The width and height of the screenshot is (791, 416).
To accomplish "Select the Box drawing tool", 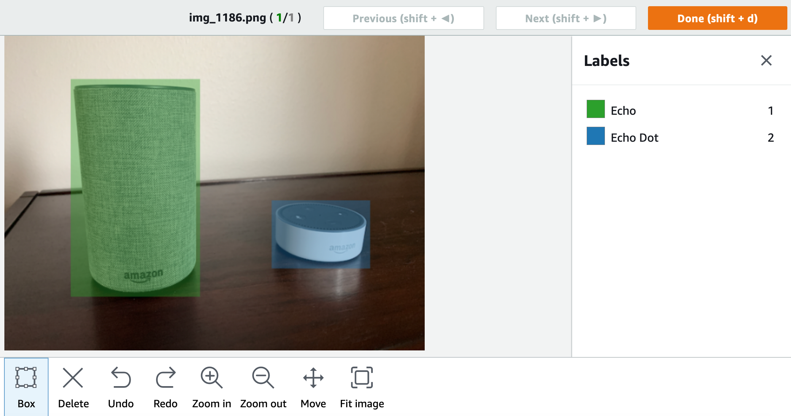I will 26,386.
